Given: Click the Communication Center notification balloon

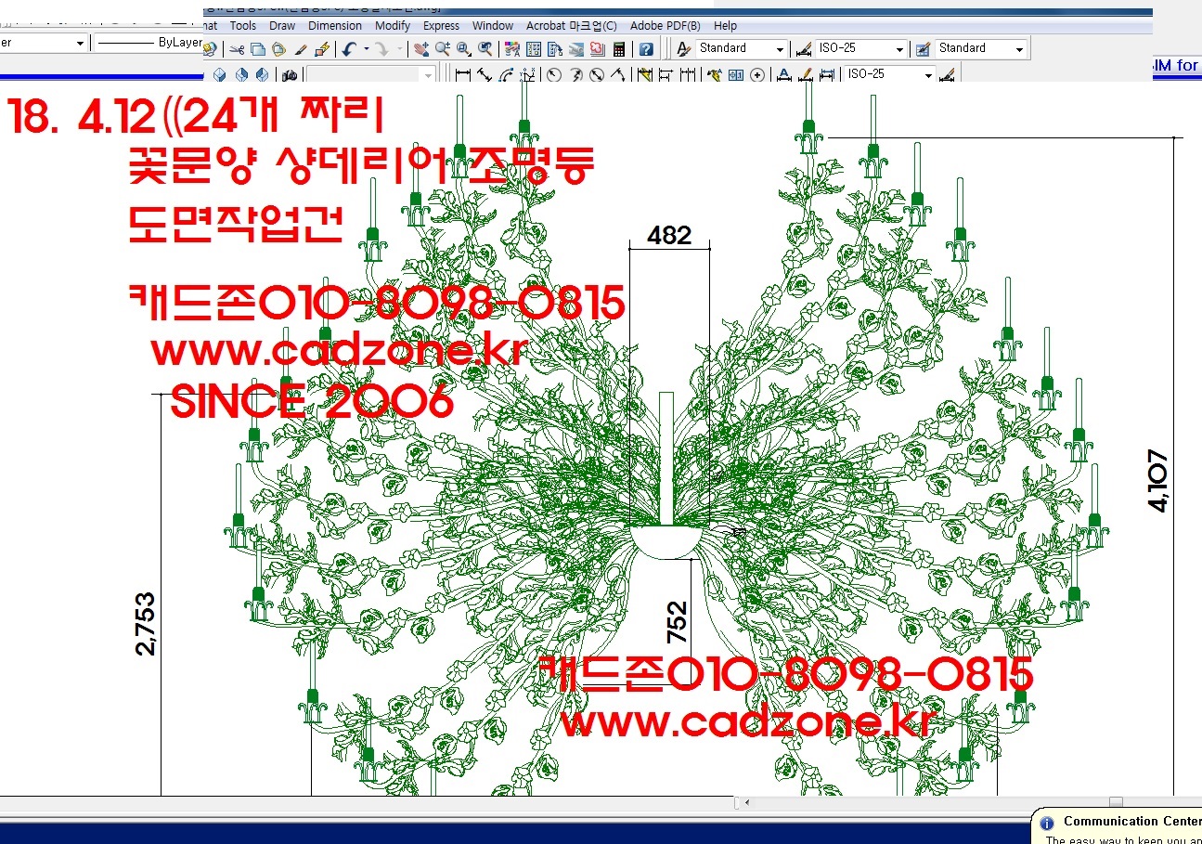Looking at the screenshot, I should click(1117, 825).
